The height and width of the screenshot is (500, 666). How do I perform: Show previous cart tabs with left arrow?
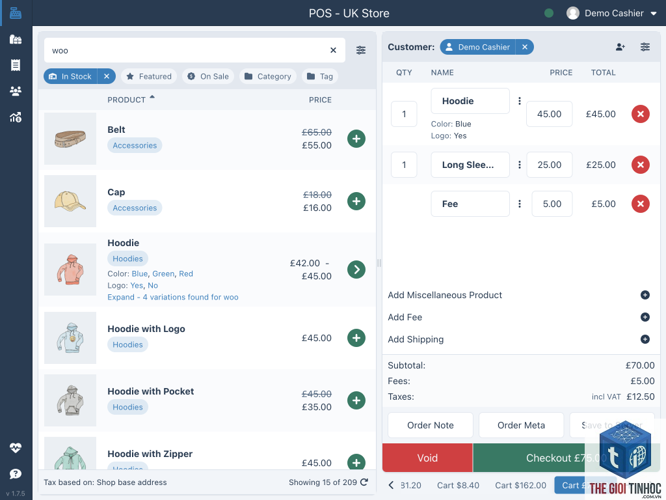click(x=391, y=485)
